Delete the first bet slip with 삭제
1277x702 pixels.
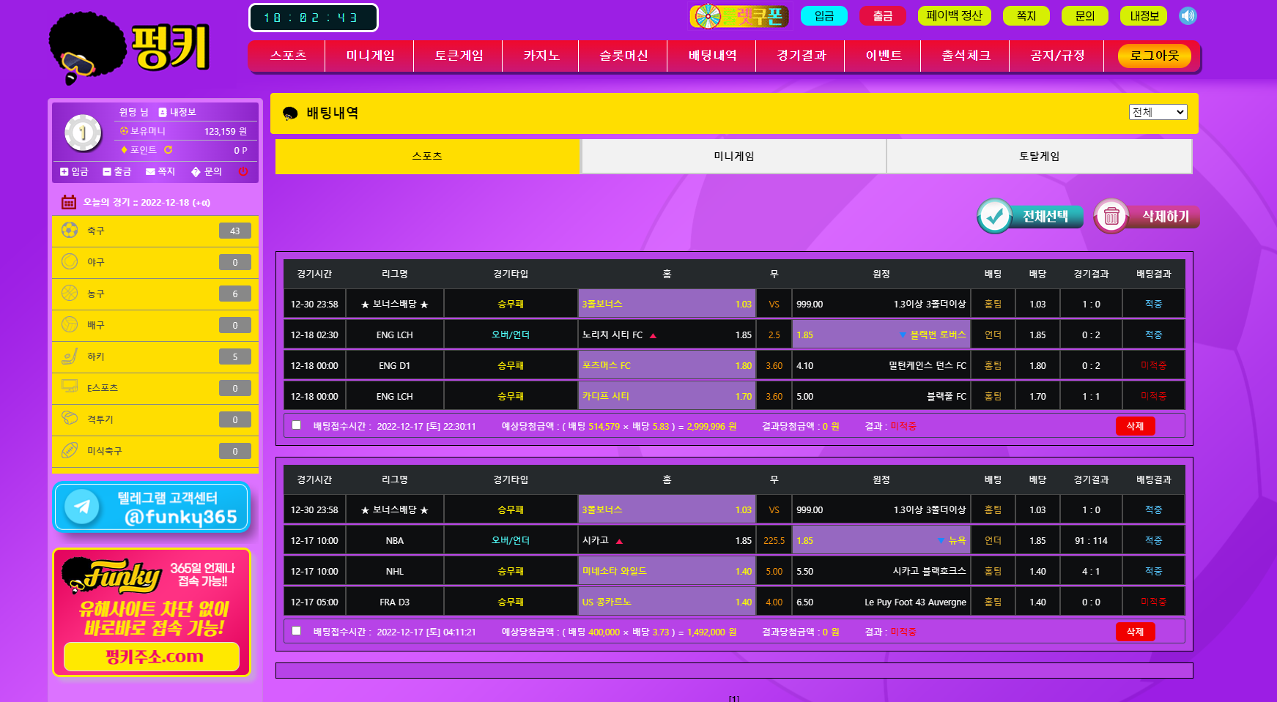[1135, 426]
